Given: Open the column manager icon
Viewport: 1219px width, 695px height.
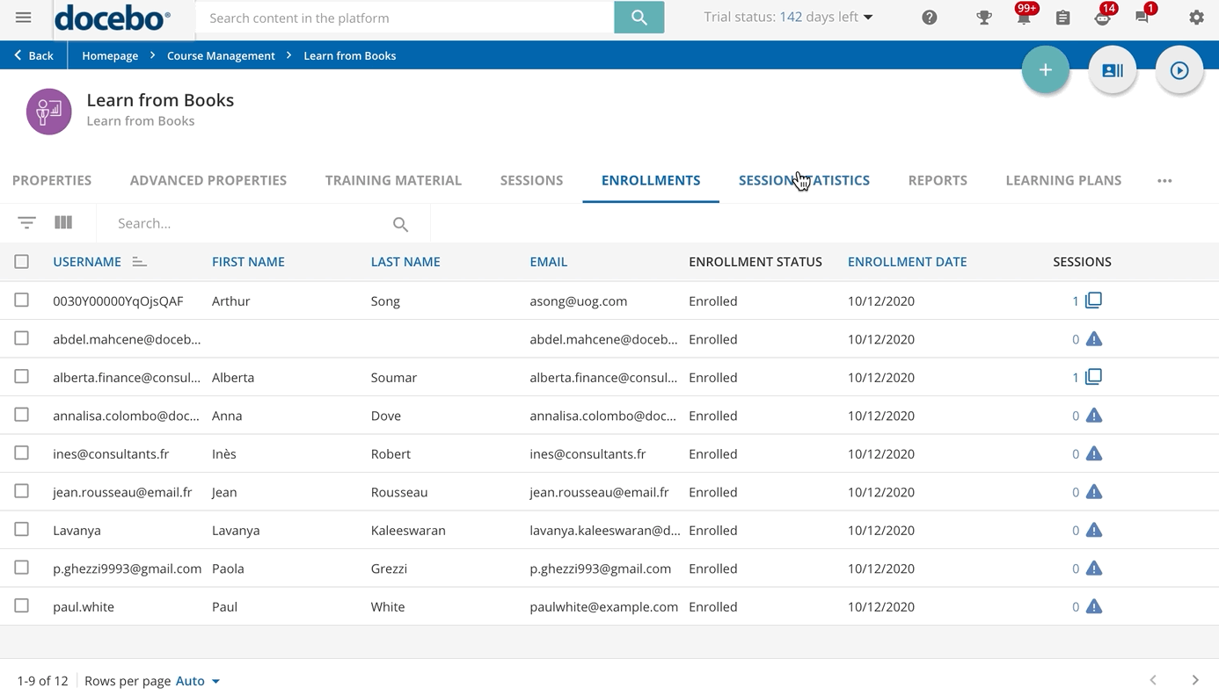Looking at the screenshot, I should coord(63,223).
